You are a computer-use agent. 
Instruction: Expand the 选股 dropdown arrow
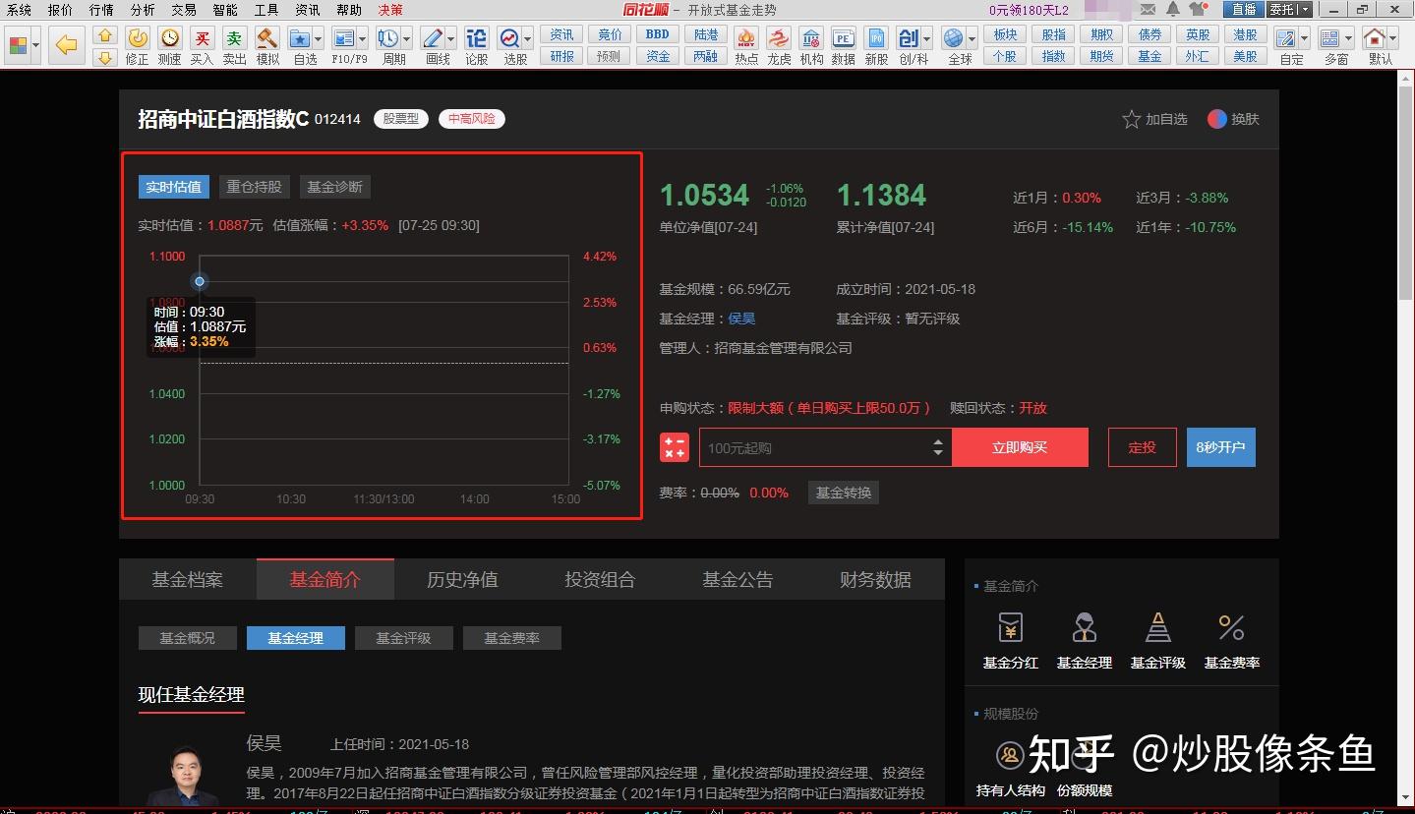click(x=528, y=39)
